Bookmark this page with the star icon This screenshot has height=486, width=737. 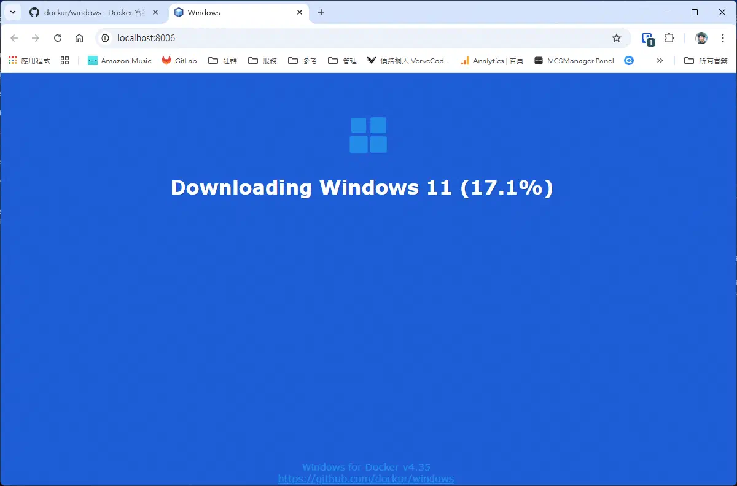point(617,38)
